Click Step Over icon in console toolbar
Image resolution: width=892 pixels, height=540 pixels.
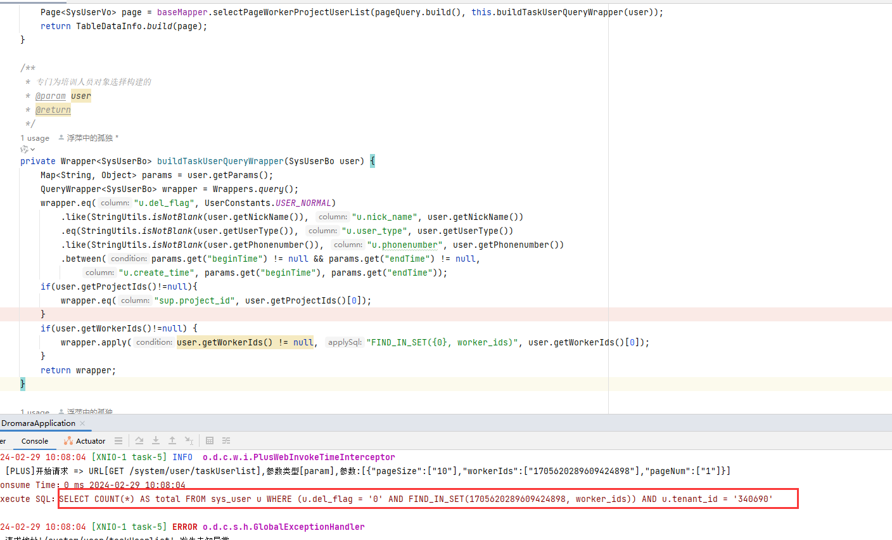point(139,440)
